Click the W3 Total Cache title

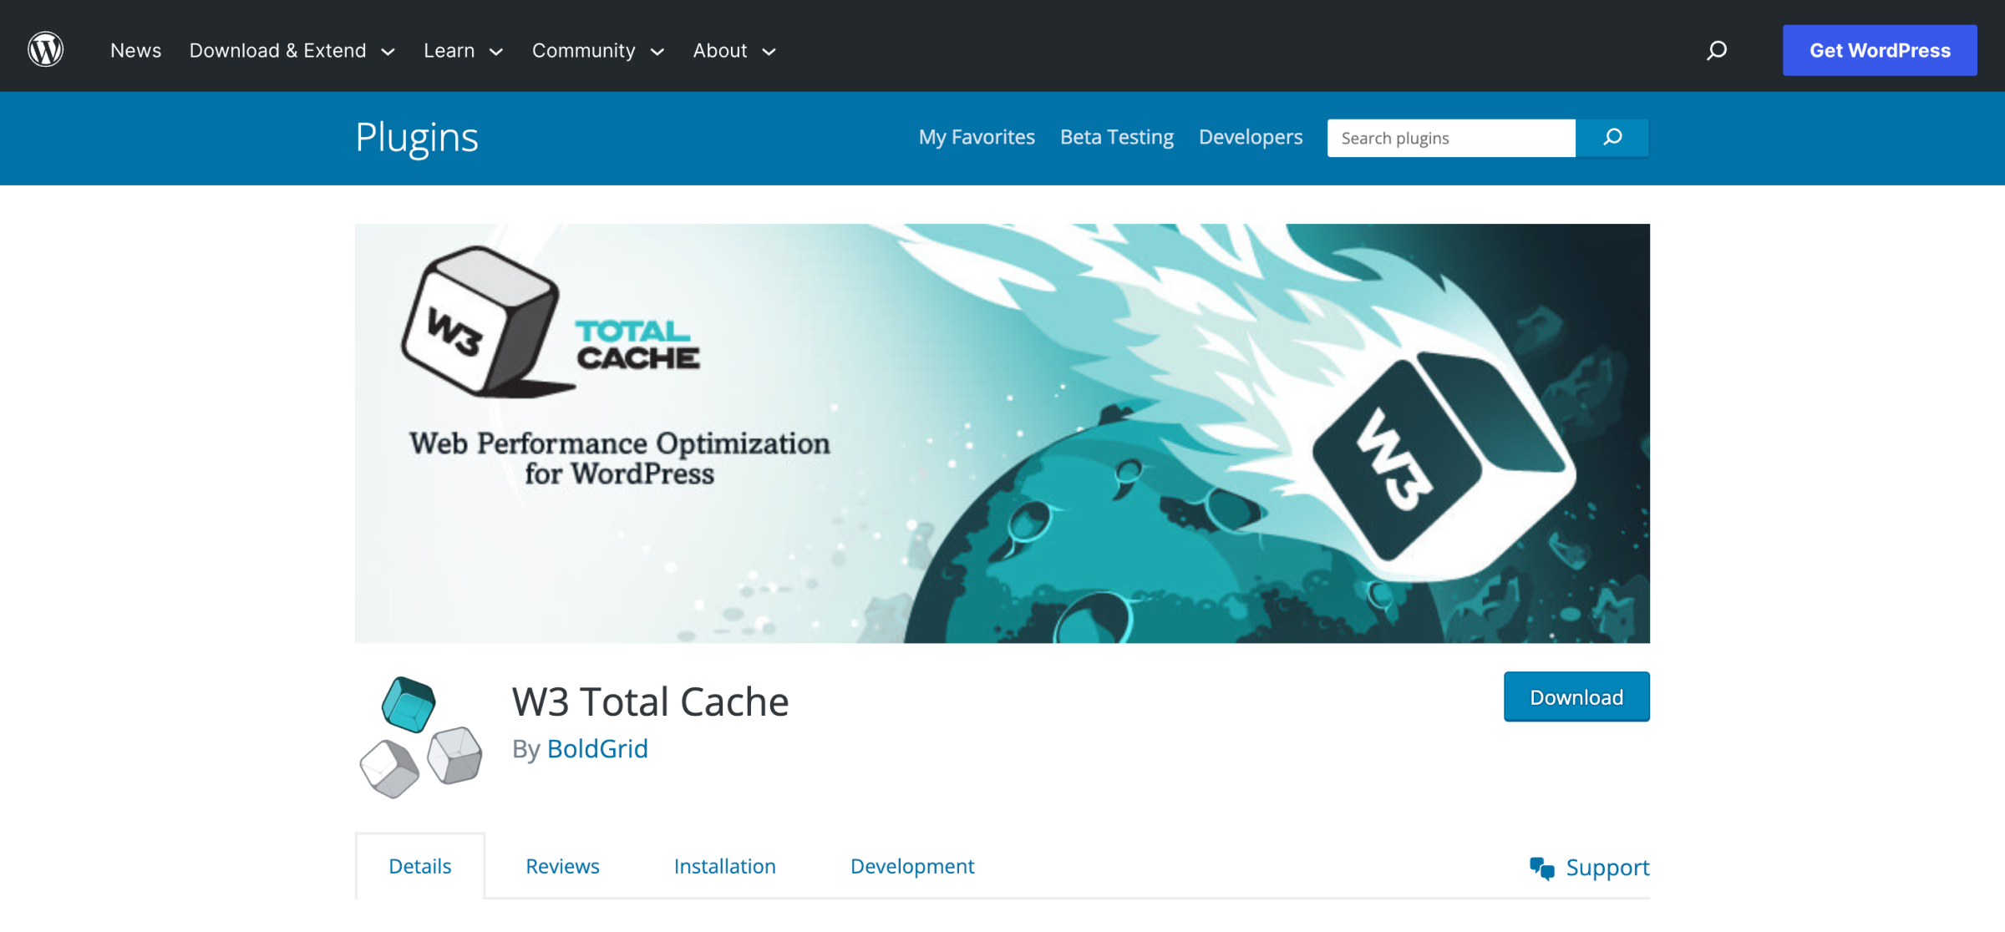click(650, 702)
